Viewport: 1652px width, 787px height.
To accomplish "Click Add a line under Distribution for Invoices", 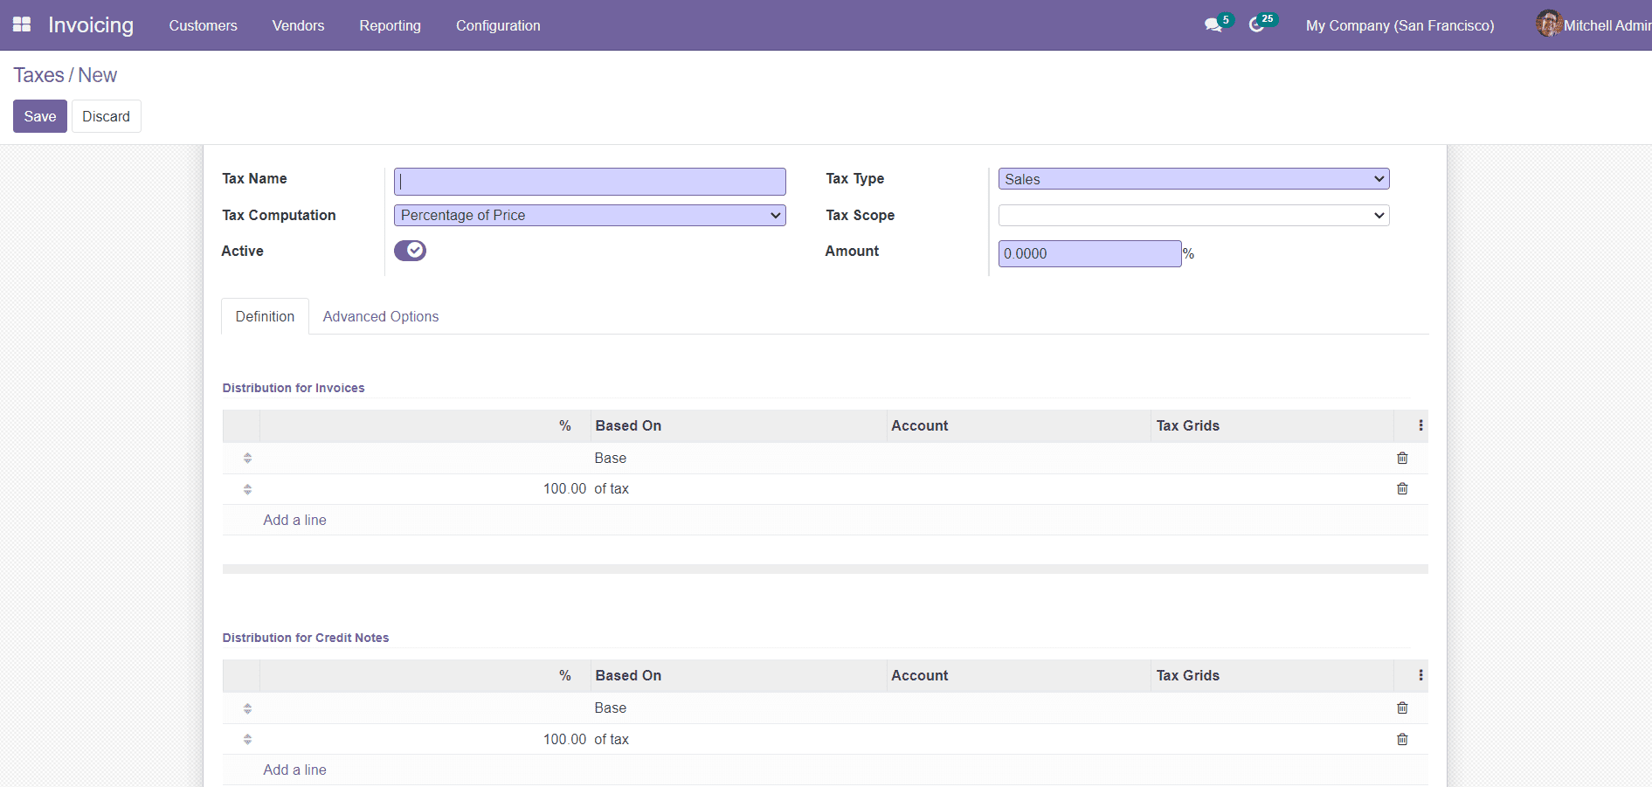I will pyautogui.click(x=294, y=520).
